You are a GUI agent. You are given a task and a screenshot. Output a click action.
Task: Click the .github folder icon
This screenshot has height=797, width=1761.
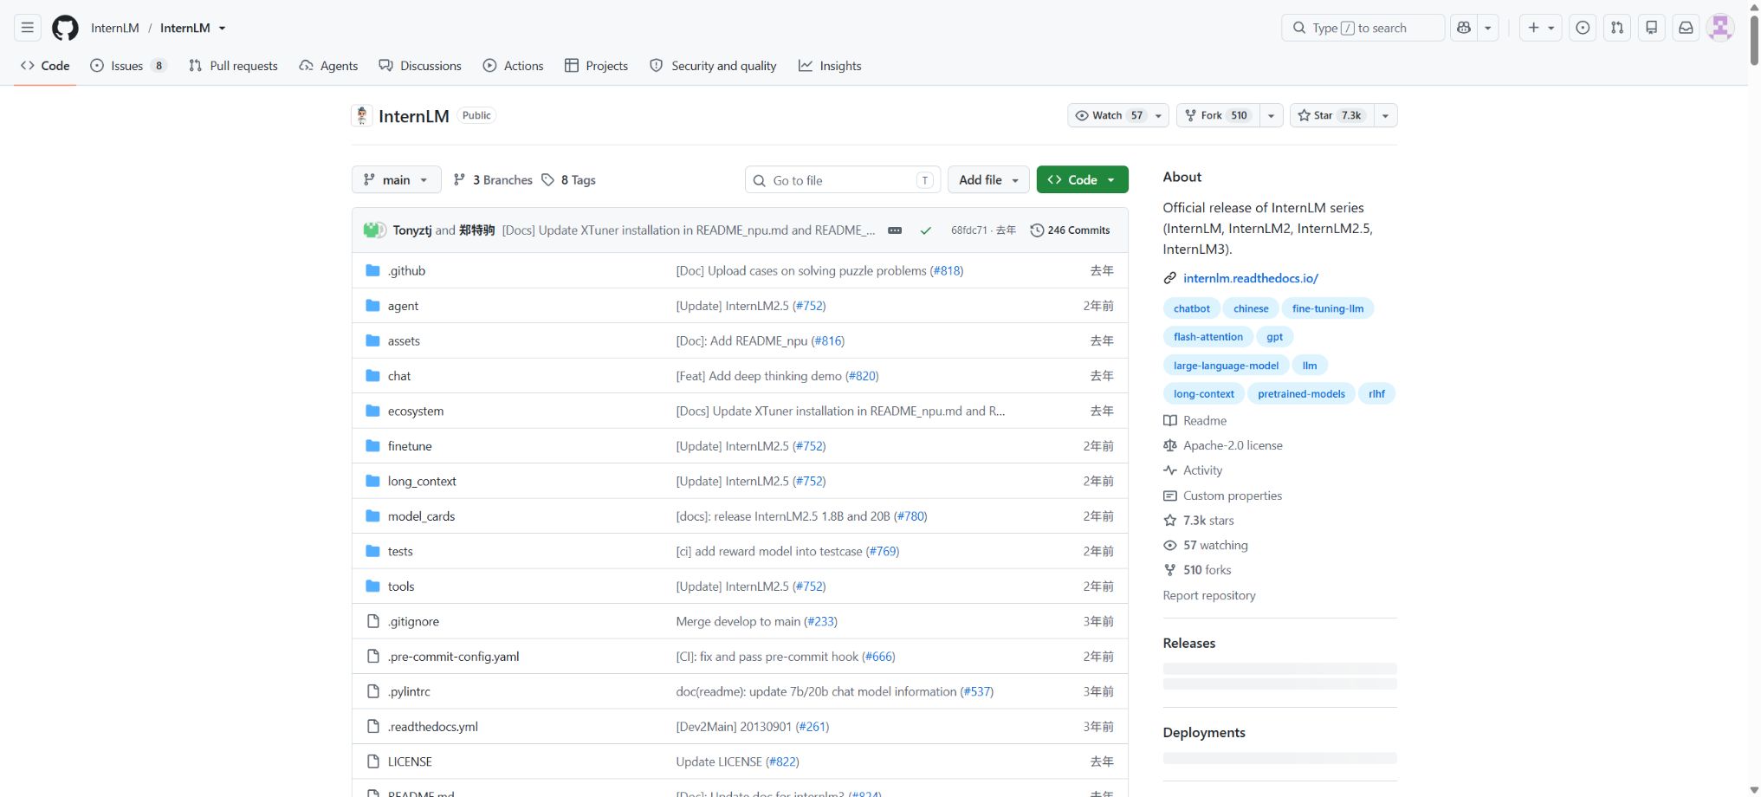tap(372, 270)
